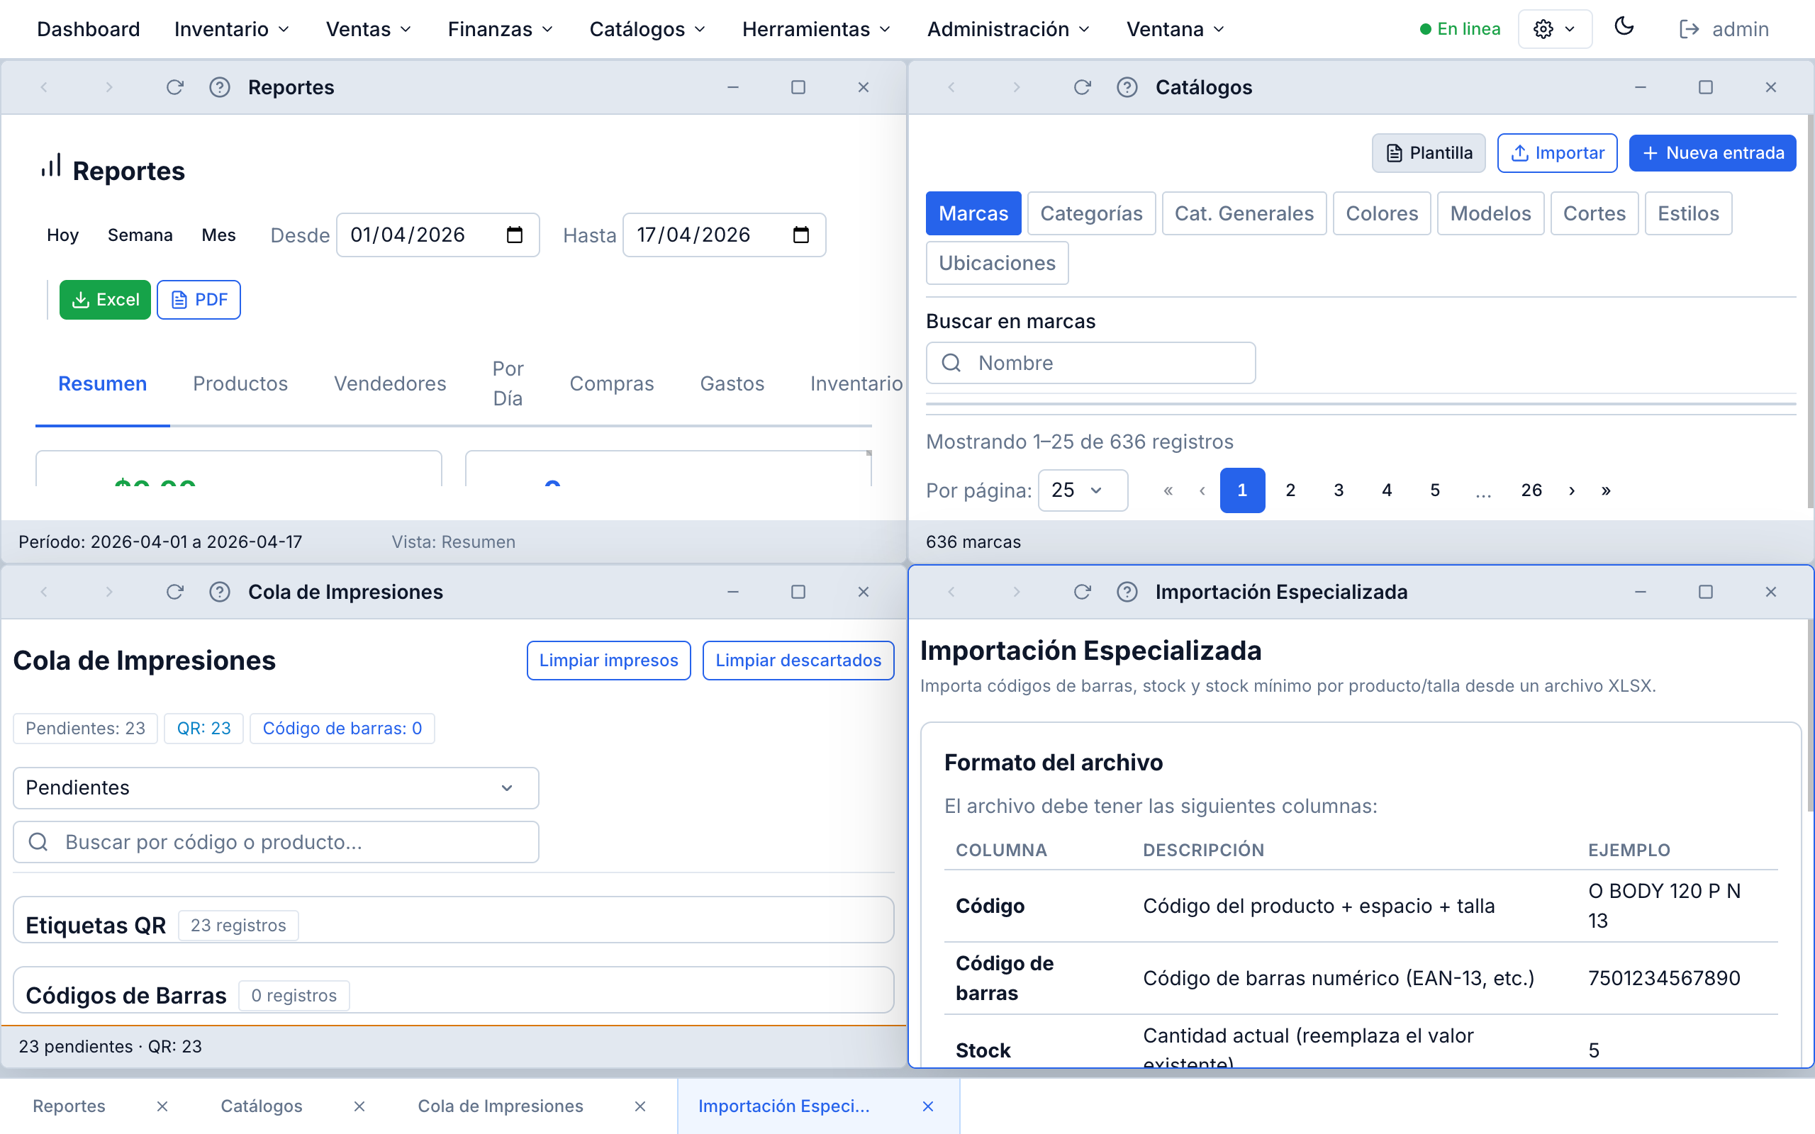1815x1134 pixels.
Task: Open the calendar picker for the Desde date
Action: coord(515,235)
